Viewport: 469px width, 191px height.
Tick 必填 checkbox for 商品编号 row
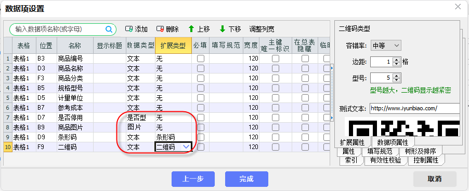[x=201, y=58]
